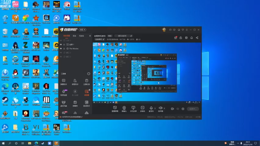The width and height of the screenshot is (260, 146).
Task: Click the record video camera icon
Action: [173, 109]
